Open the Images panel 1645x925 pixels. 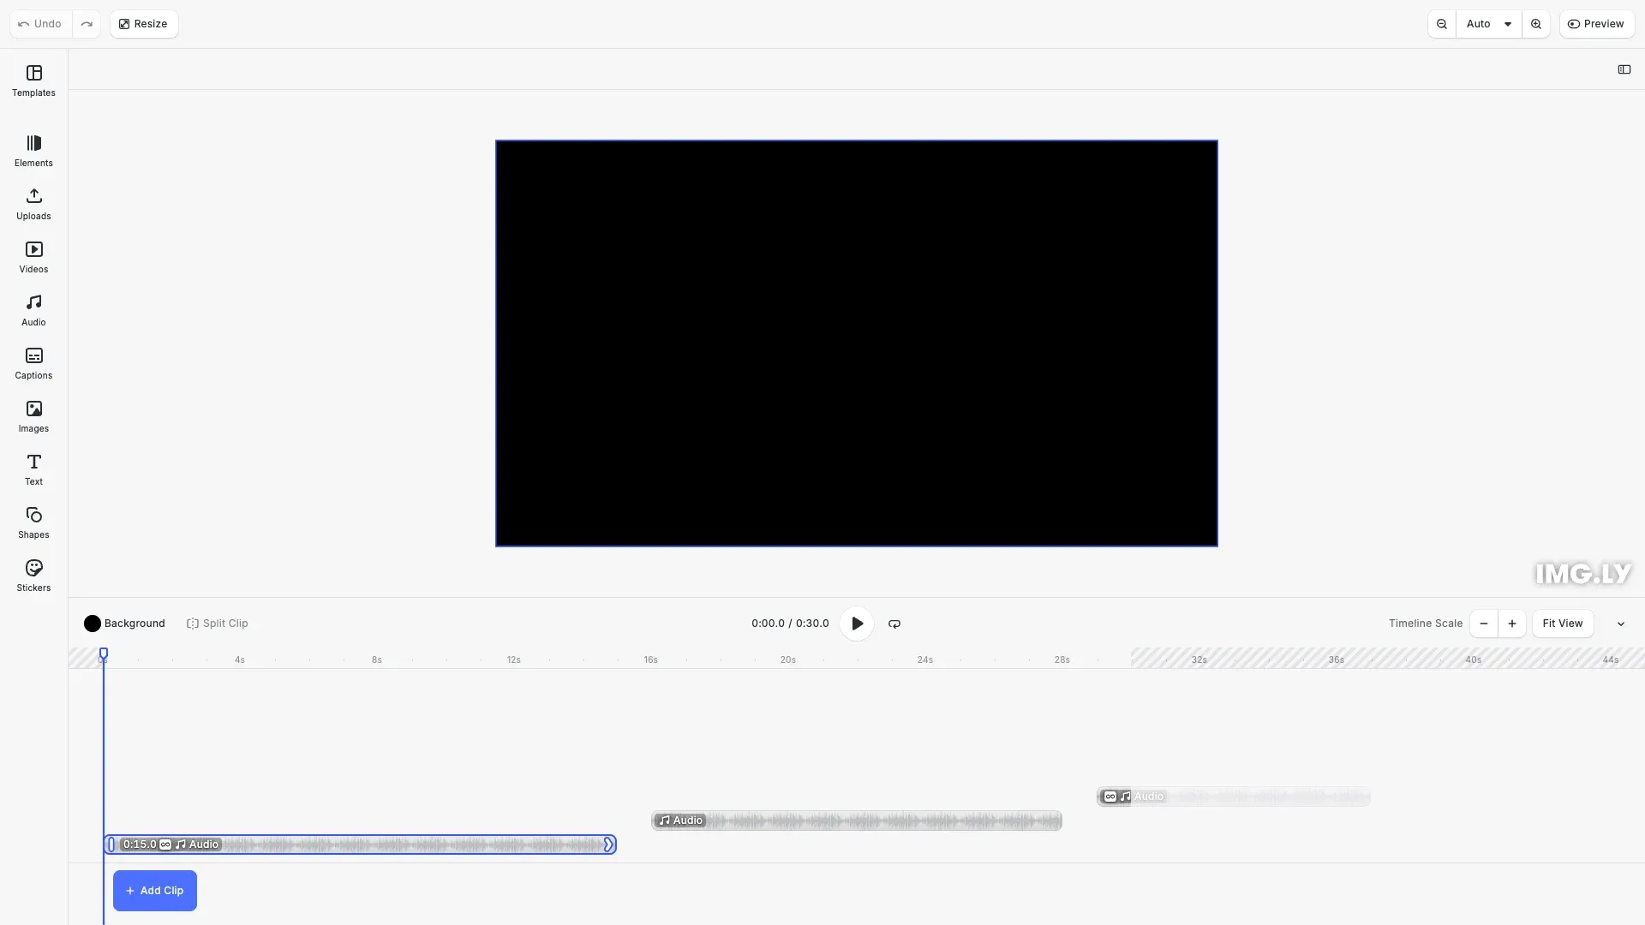click(33, 416)
